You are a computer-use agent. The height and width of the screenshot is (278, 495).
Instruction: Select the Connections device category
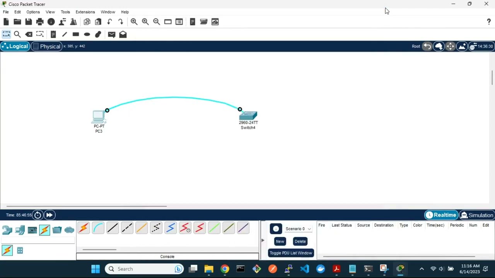click(44, 230)
